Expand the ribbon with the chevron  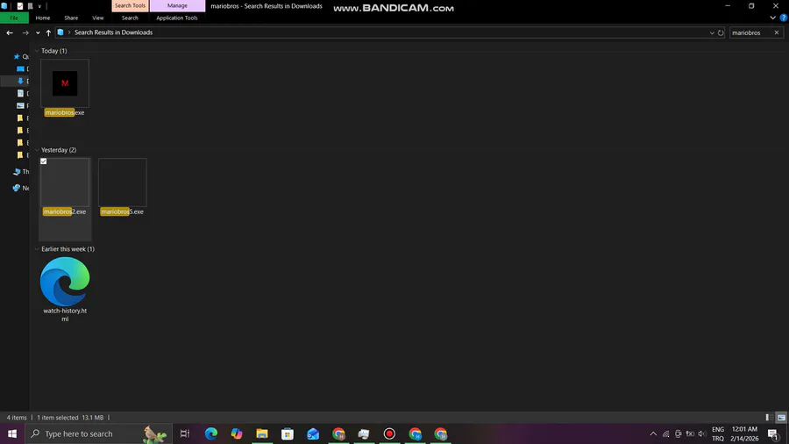tap(772, 18)
